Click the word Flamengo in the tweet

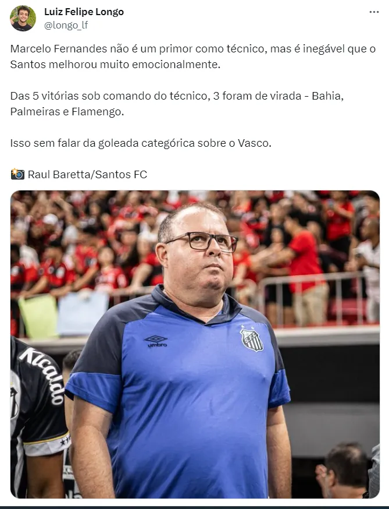pyautogui.click(x=97, y=112)
